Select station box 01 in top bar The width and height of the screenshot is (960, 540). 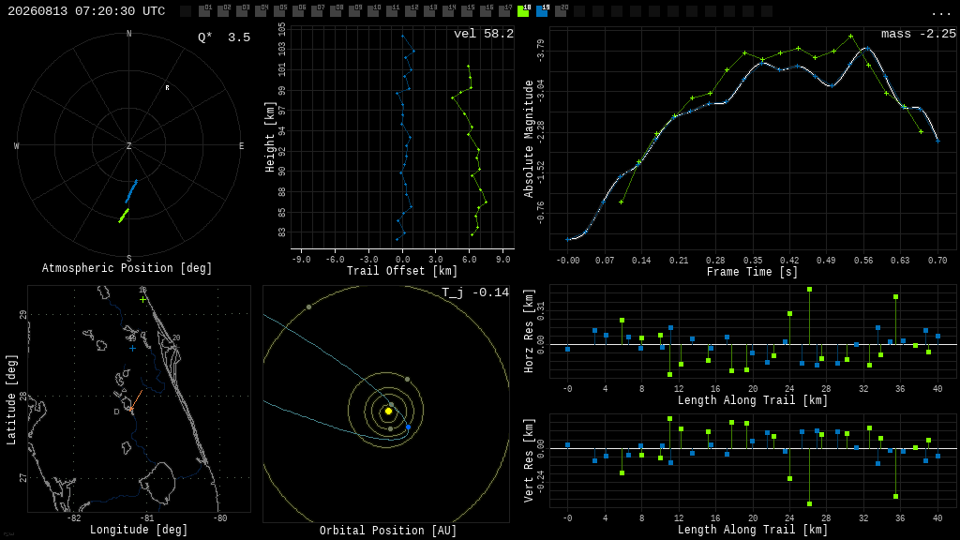(204, 11)
